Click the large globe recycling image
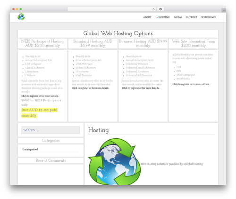Screen dimensions: 236x199 pos(115,161)
